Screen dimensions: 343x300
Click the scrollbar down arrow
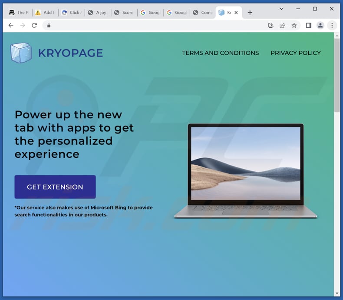tap(337, 293)
